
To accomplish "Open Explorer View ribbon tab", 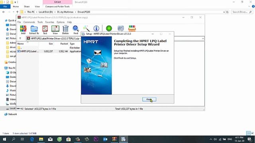I will pyautogui.click(x=37, y=6).
